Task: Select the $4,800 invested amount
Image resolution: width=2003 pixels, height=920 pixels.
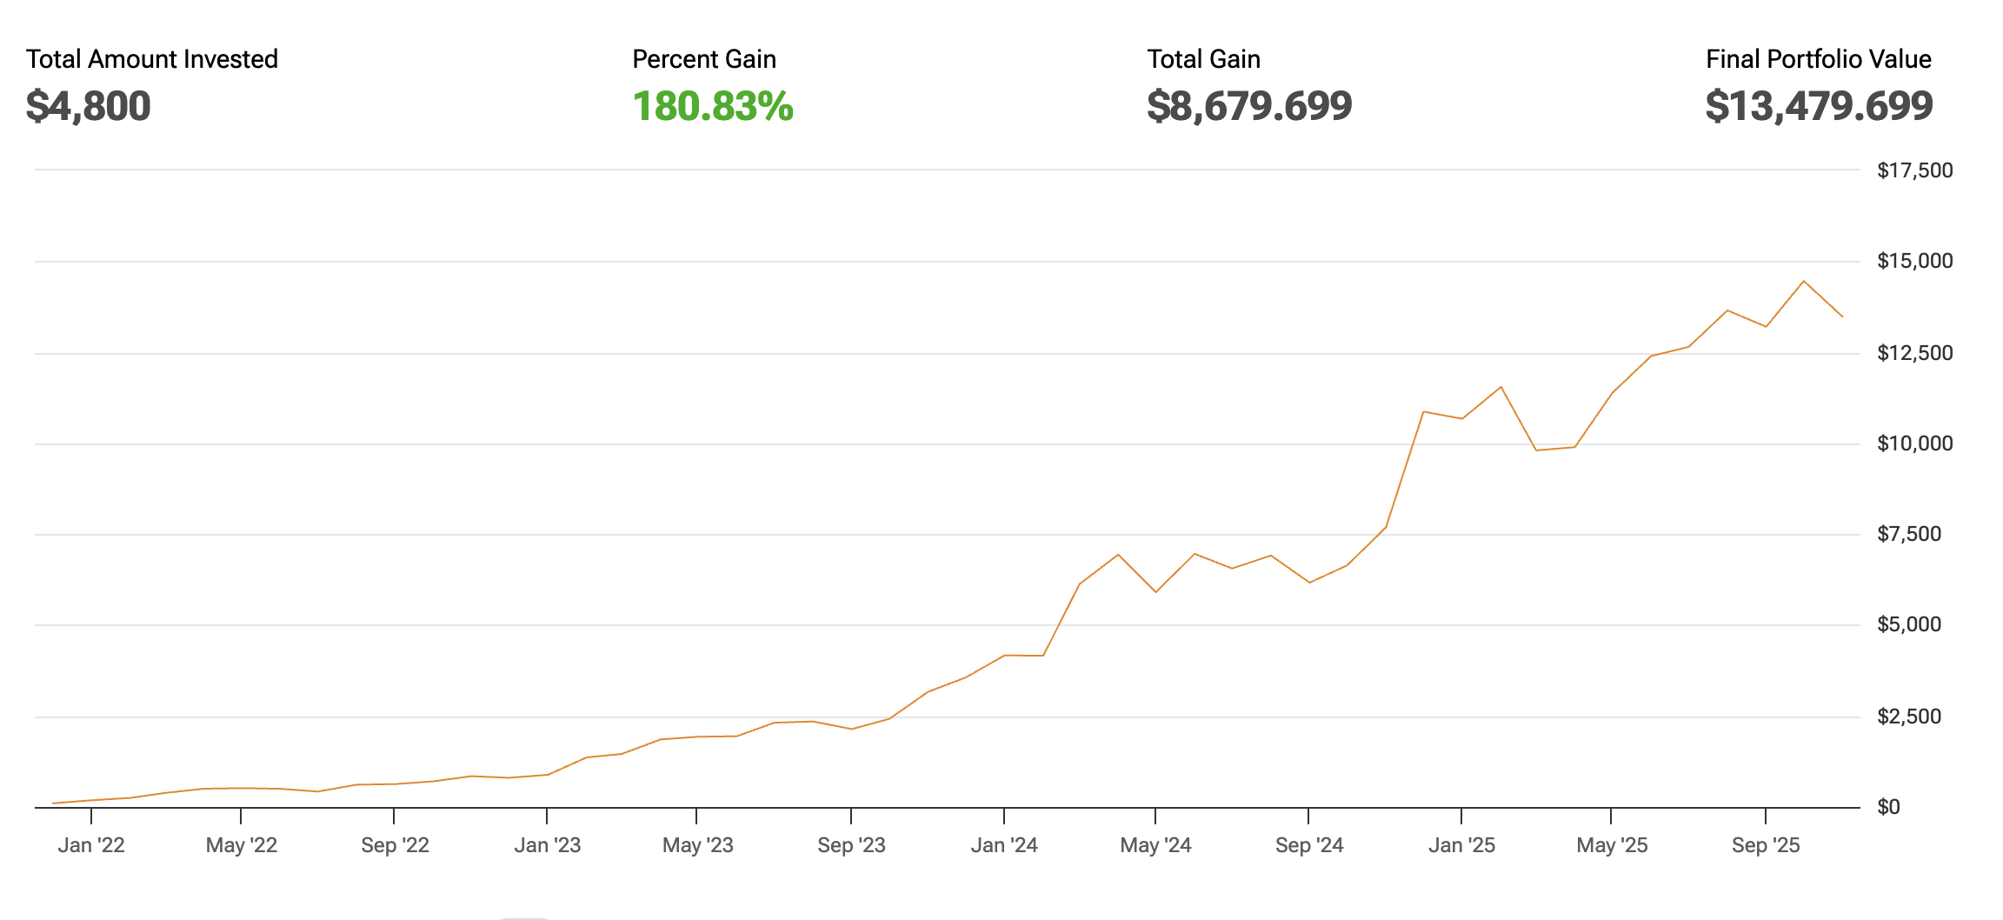Action: [x=89, y=106]
